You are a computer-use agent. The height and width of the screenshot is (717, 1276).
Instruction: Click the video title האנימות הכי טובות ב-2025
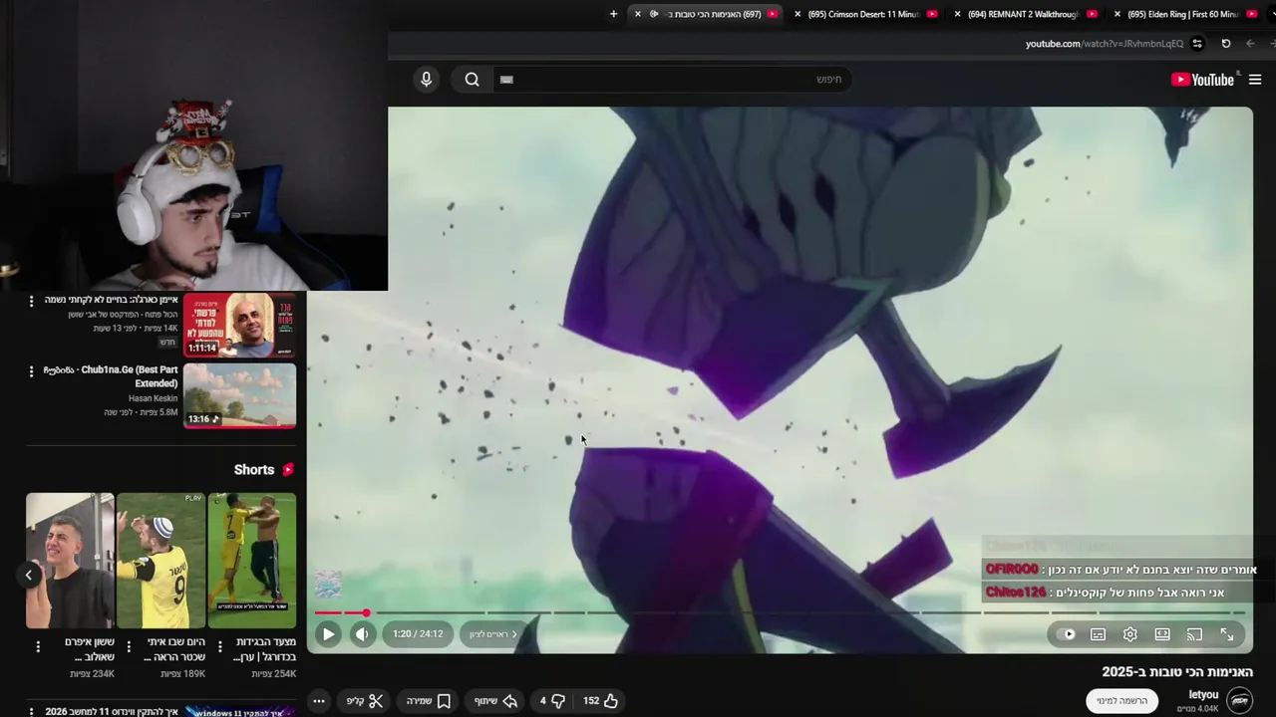point(1177,672)
